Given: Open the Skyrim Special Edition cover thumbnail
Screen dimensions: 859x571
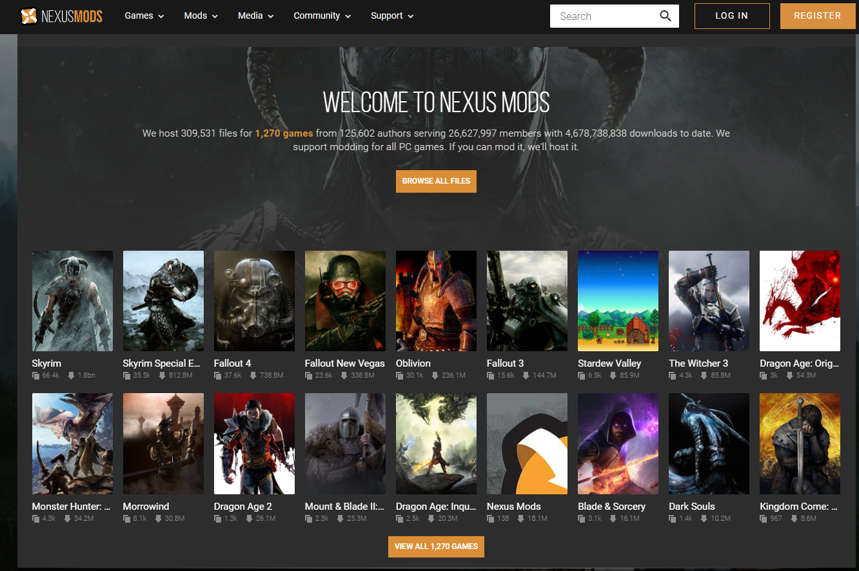Looking at the screenshot, I should point(163,301).
